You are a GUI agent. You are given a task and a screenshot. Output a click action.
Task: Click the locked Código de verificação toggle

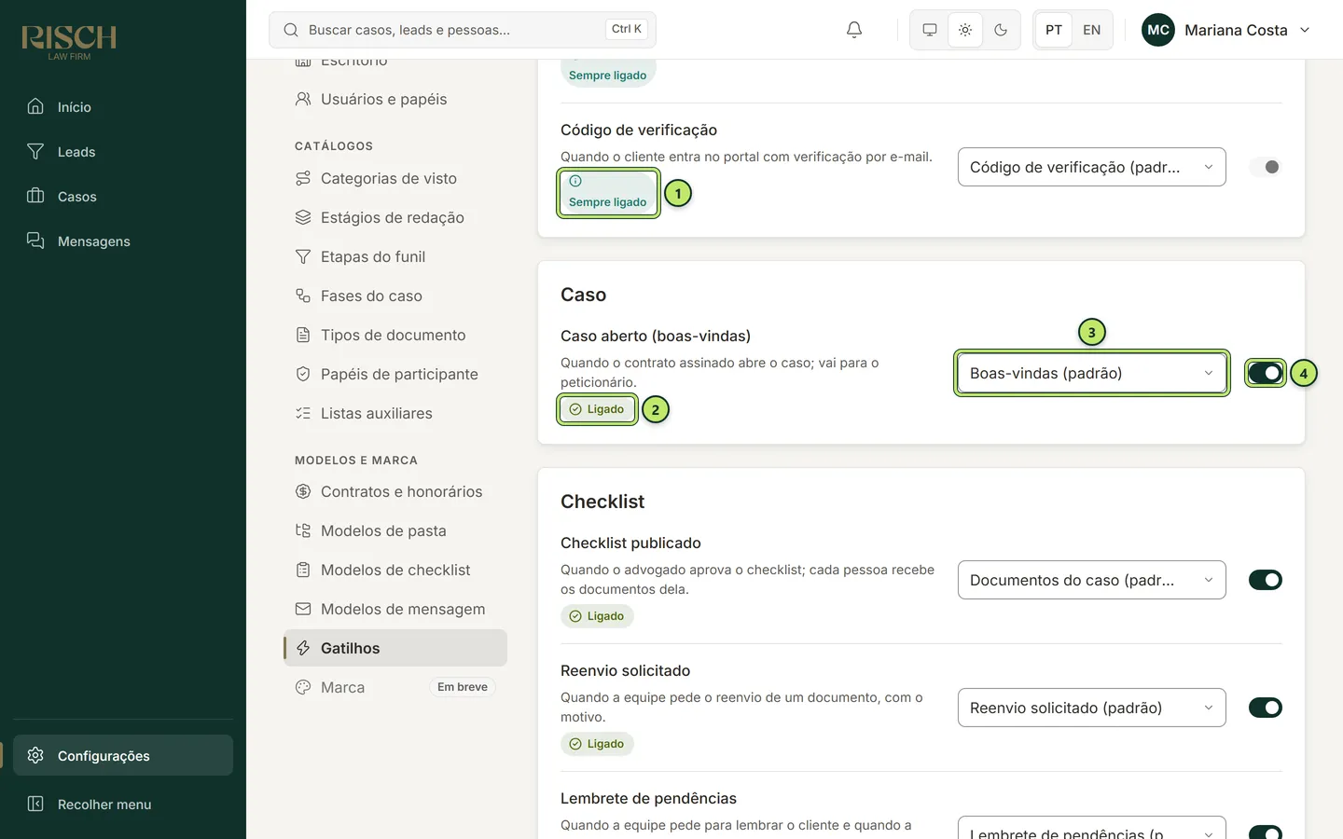(1266, 167)
